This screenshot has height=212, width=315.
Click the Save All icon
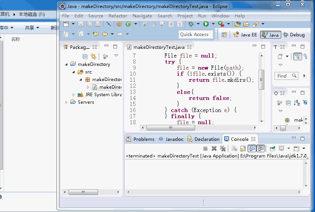89,24
